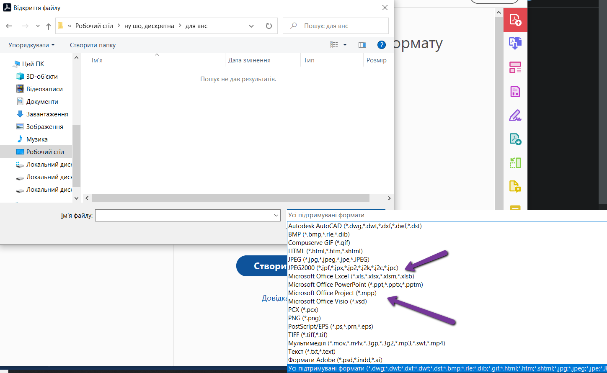The image size is (607, 373).
Task: Expand the file name combo box
Action: coord(275,215)
